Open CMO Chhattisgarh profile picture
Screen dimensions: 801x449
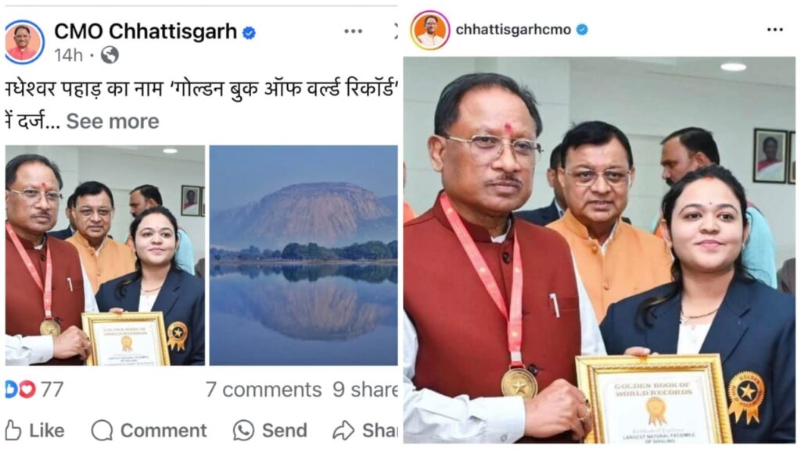pos(24,41)
